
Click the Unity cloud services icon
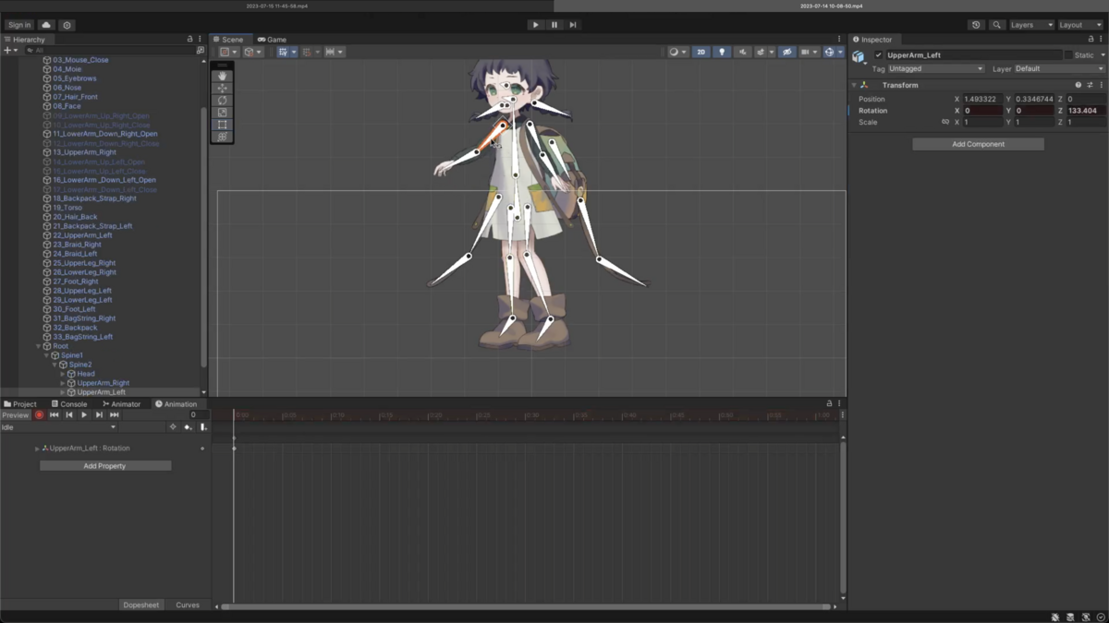[46, 25]
